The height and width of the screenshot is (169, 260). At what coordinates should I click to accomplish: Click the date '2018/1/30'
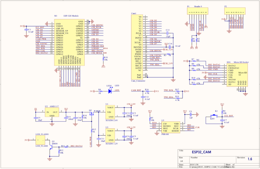point(194,165)
